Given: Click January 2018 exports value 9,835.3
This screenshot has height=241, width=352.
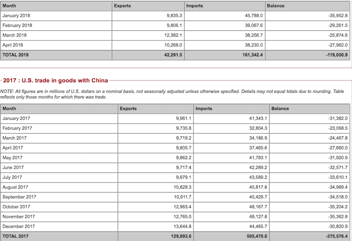Looking at the screenshot, I should coord(174,16).
